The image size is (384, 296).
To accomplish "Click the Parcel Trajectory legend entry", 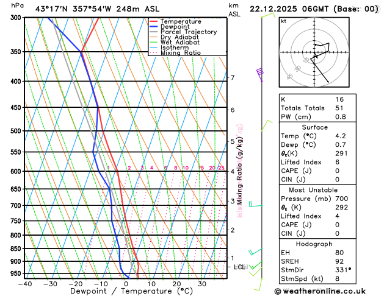I will [183, 32].
